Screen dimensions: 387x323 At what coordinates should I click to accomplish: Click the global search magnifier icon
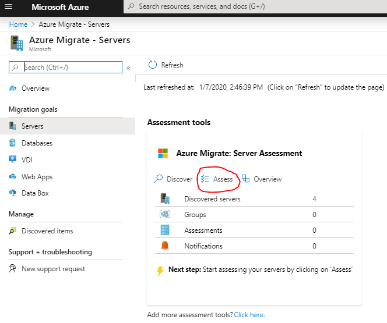click(x=131, y=6)
